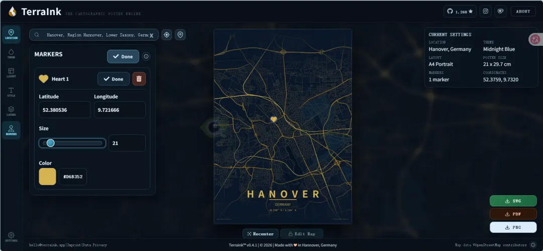543x251 pixels.
Task: Open the Instagram link icon
Action: point(486,12)
